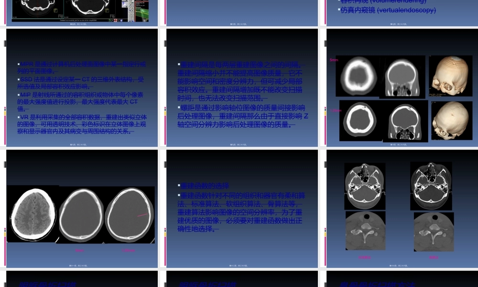Select the red circular icon near the CT status bar
This screenshot has height=287, width=478.
point(116,20)
